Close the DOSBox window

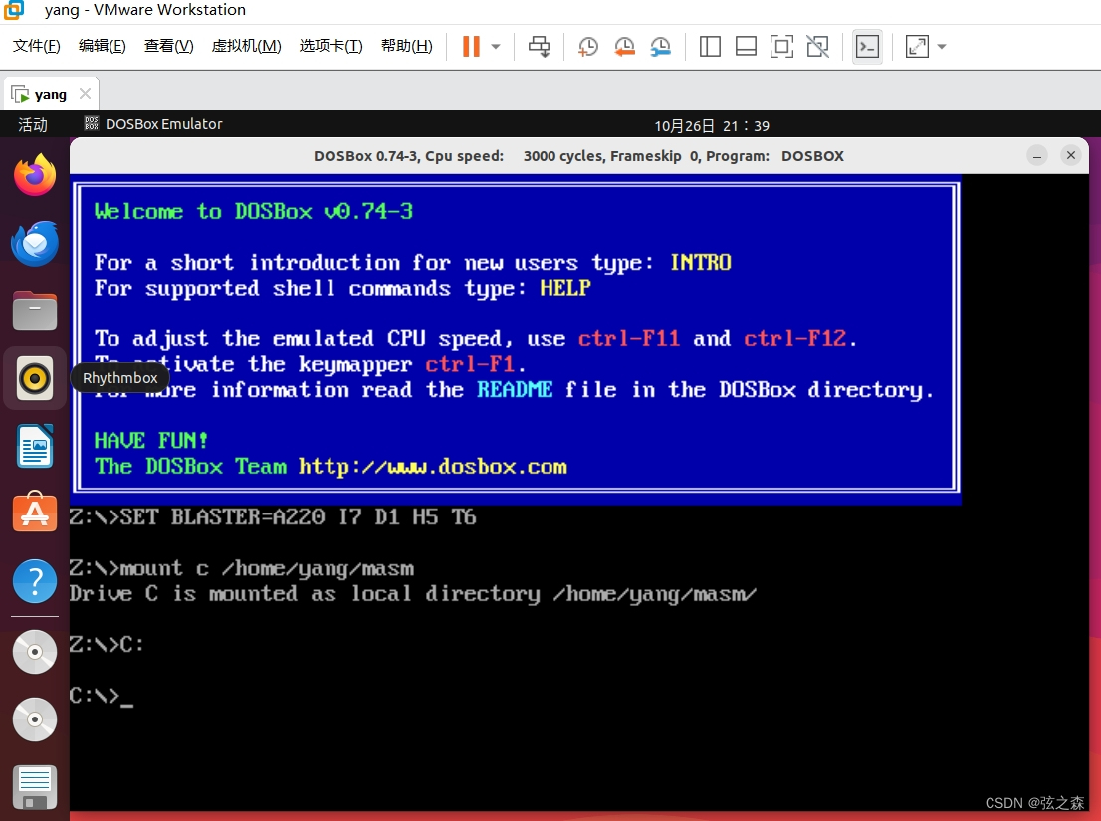[1071, 155]
